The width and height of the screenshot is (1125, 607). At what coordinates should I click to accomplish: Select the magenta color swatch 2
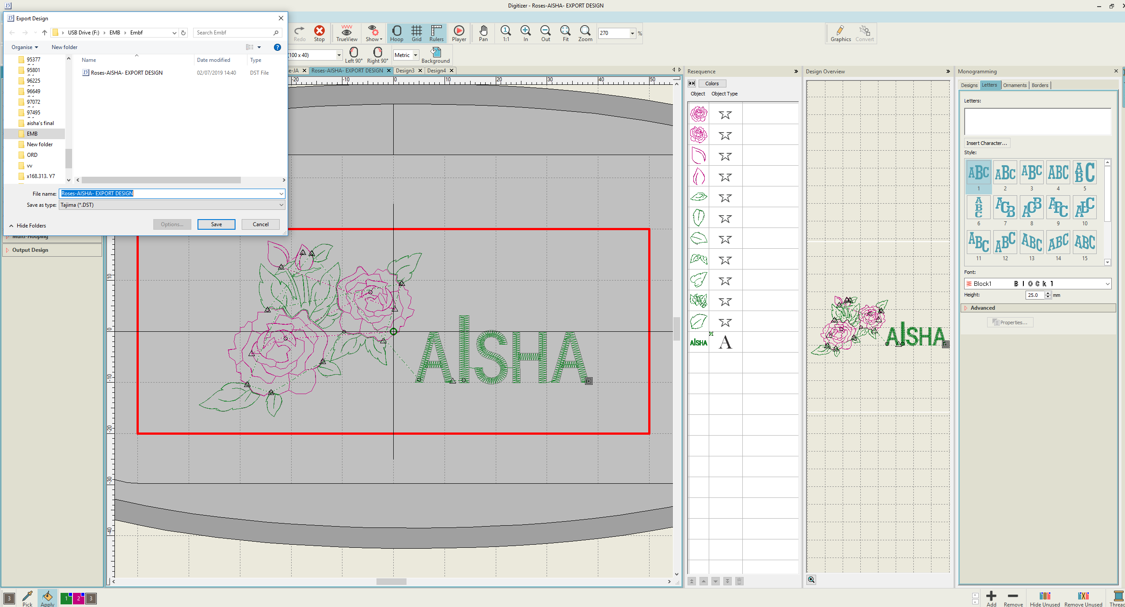pyautogui.click(x=78, y=599)
